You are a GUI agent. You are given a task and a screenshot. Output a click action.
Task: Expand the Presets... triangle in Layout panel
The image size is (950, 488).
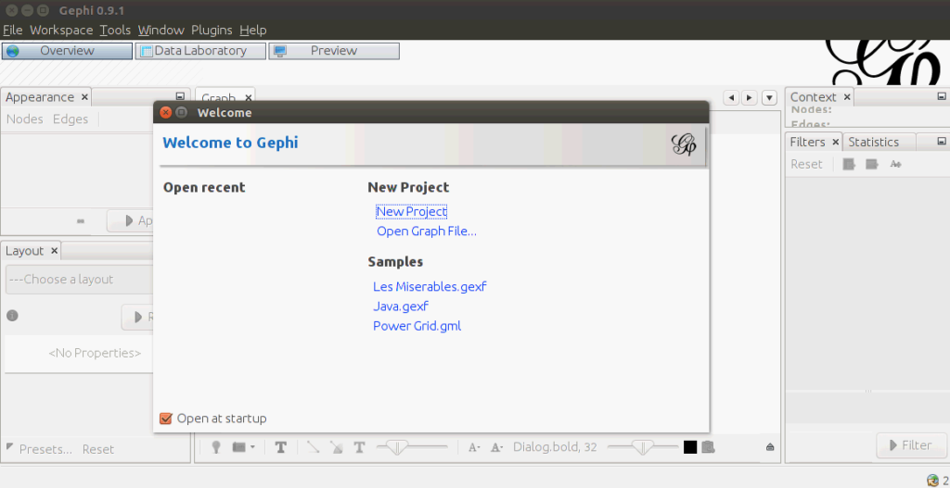(9, 446)
